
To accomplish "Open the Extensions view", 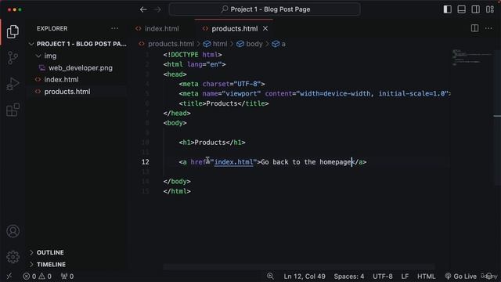I will point(13,110).
